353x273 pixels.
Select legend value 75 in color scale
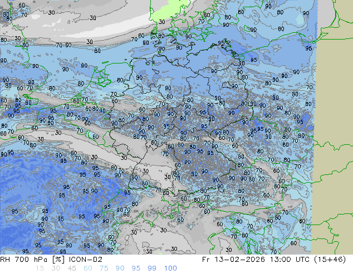[x=104, y=269]
